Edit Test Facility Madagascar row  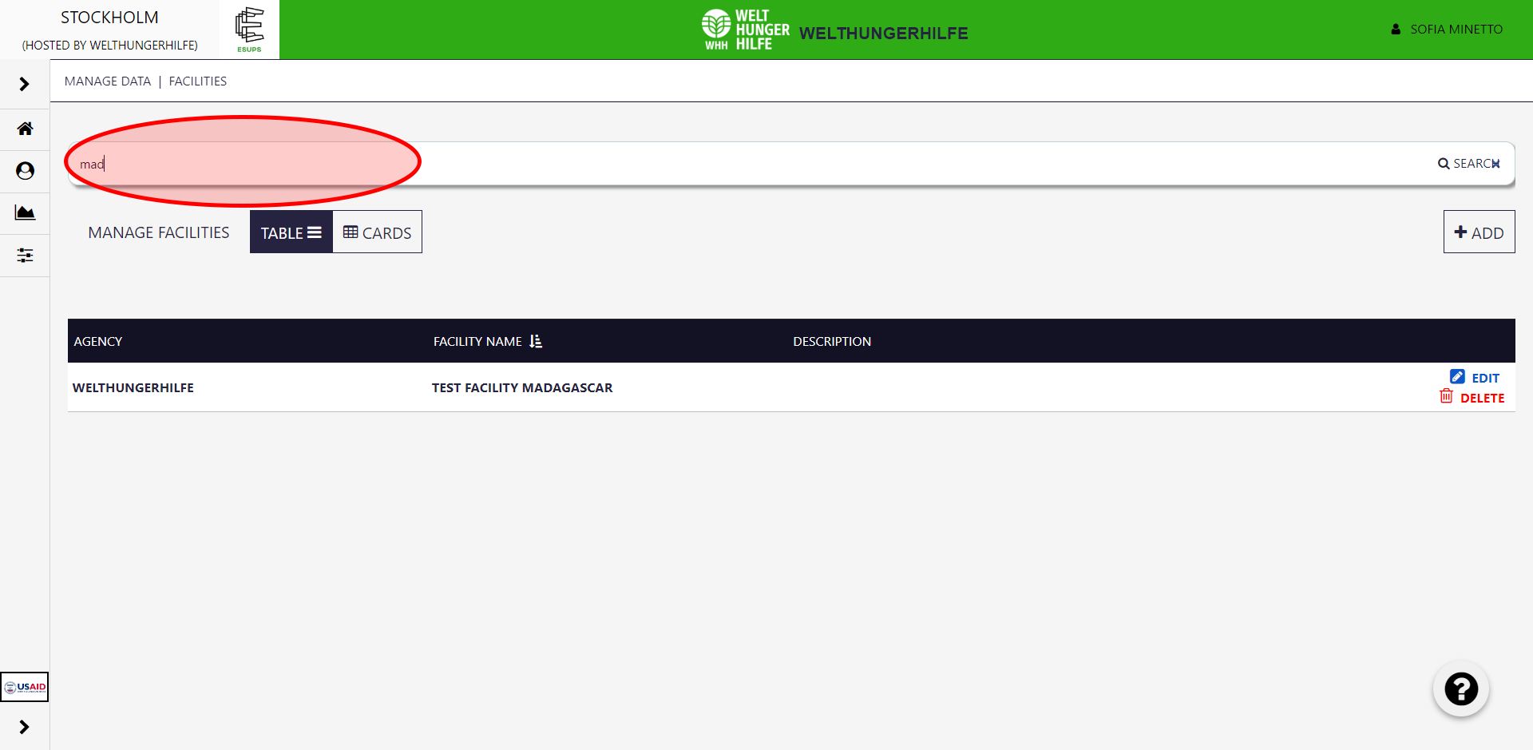[1475, 378]
